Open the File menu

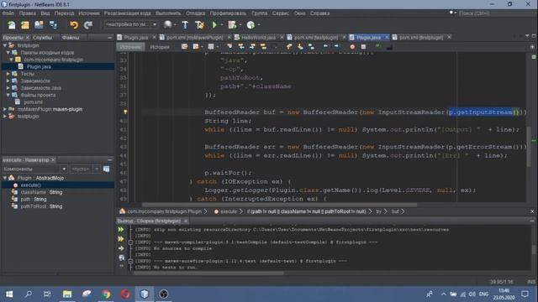[8, 13]
